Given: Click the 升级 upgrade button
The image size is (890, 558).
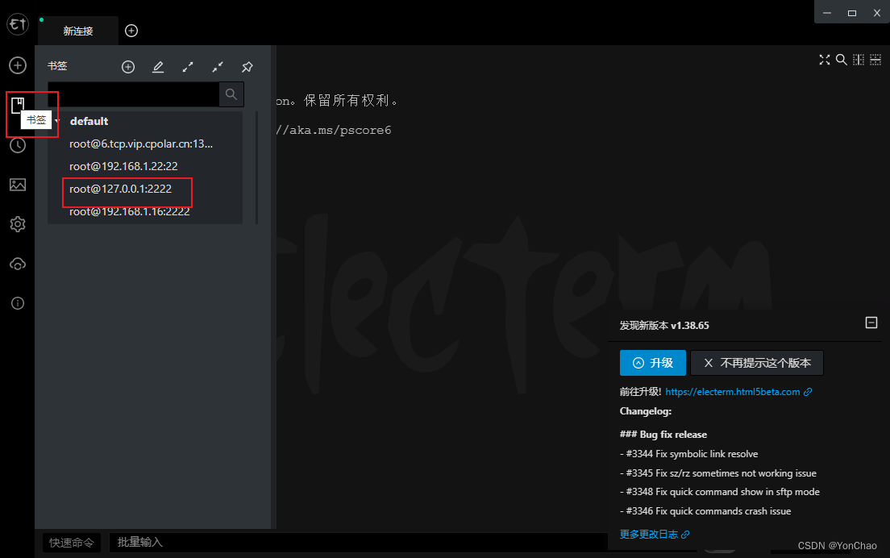Looking at the screenshot, I should 653,363.
